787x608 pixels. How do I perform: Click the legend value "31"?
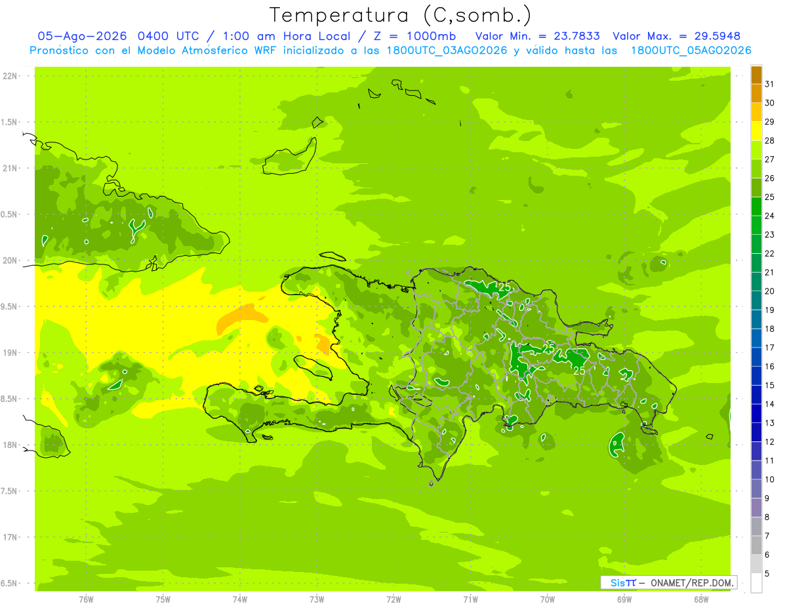point(770,84)
